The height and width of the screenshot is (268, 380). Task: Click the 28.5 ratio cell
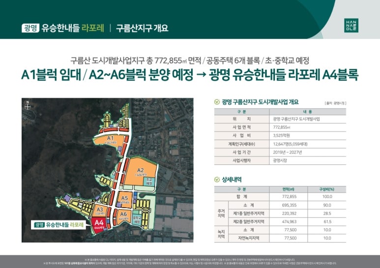tap(327, 214)
